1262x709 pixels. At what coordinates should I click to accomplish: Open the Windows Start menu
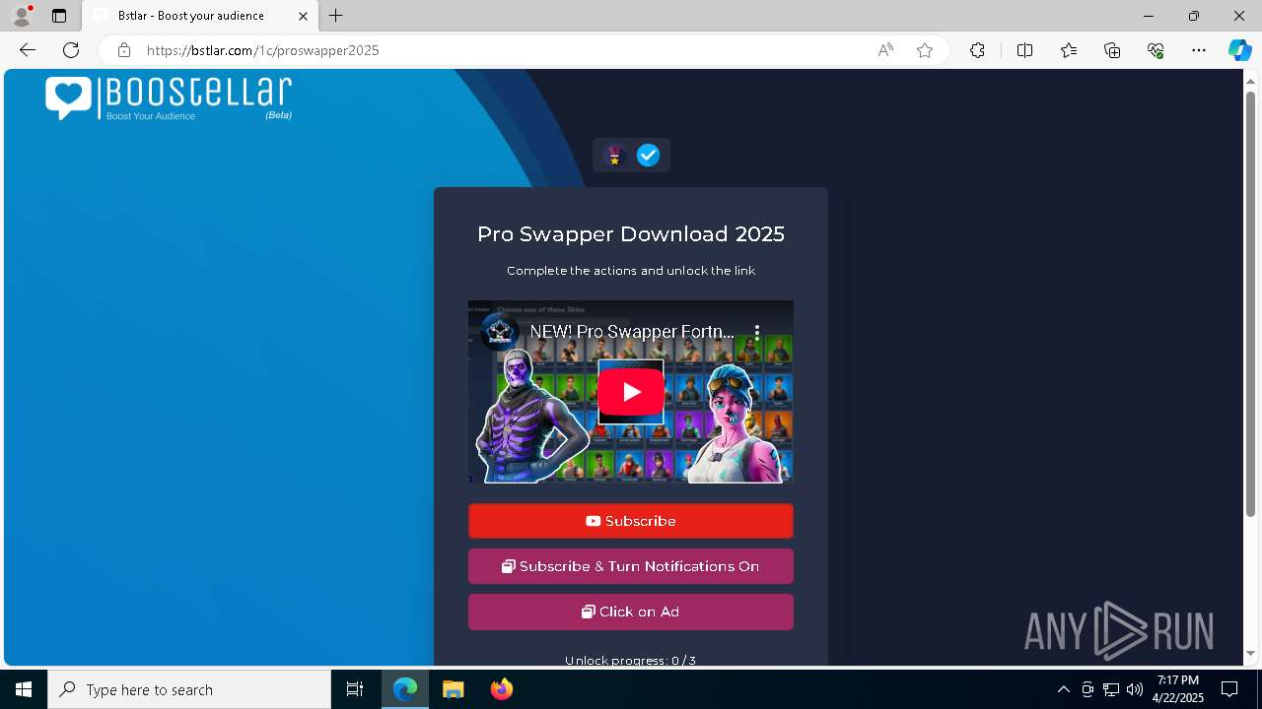24,689
